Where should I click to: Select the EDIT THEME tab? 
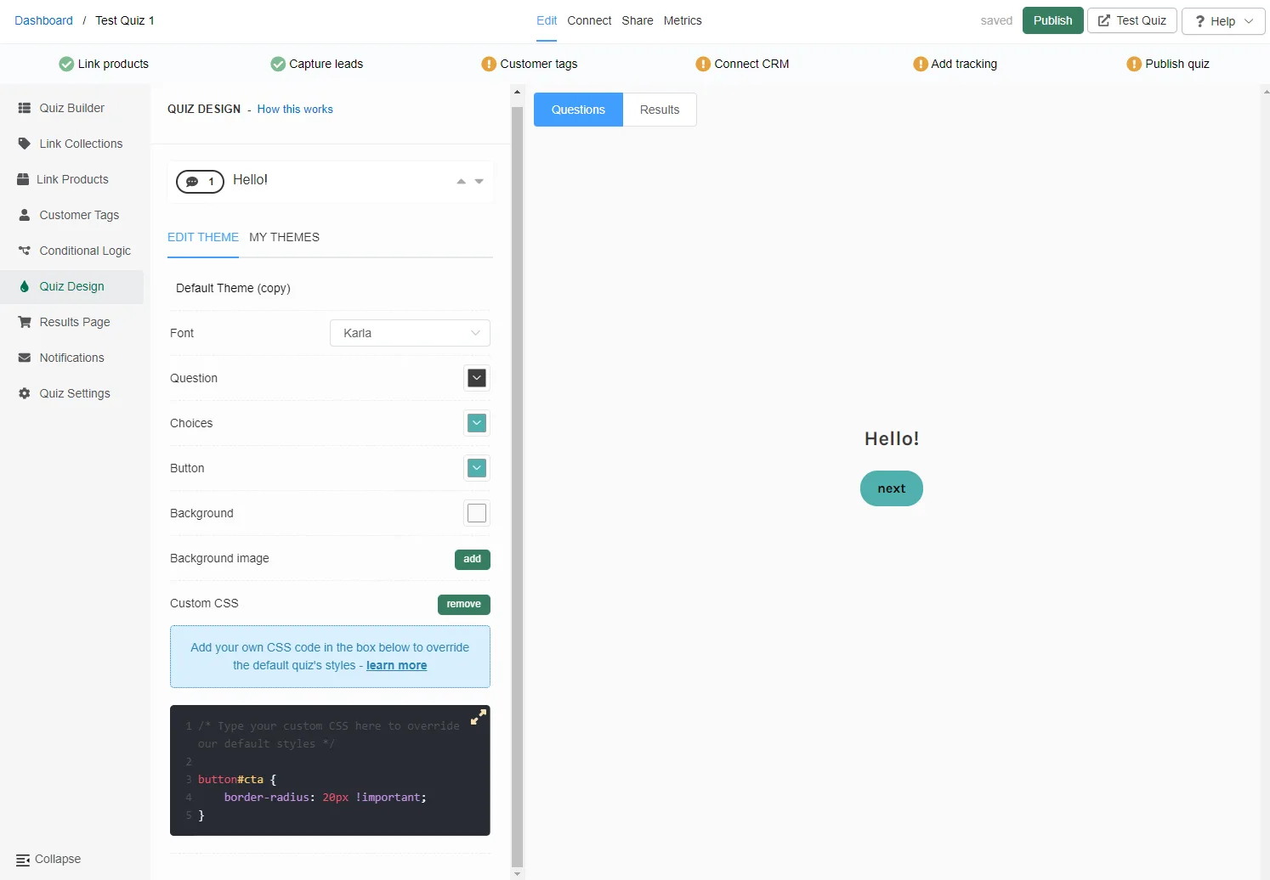click(x=203, y=237)
